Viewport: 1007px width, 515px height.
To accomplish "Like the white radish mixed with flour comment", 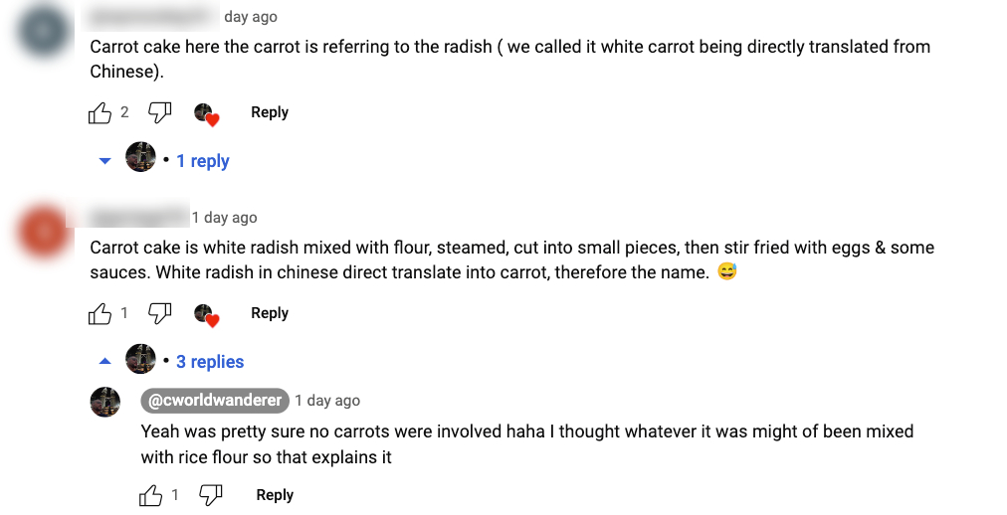I will [101, 314].
